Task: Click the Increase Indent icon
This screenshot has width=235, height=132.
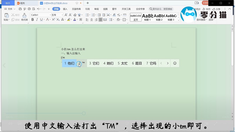Action: pos(104,15)
